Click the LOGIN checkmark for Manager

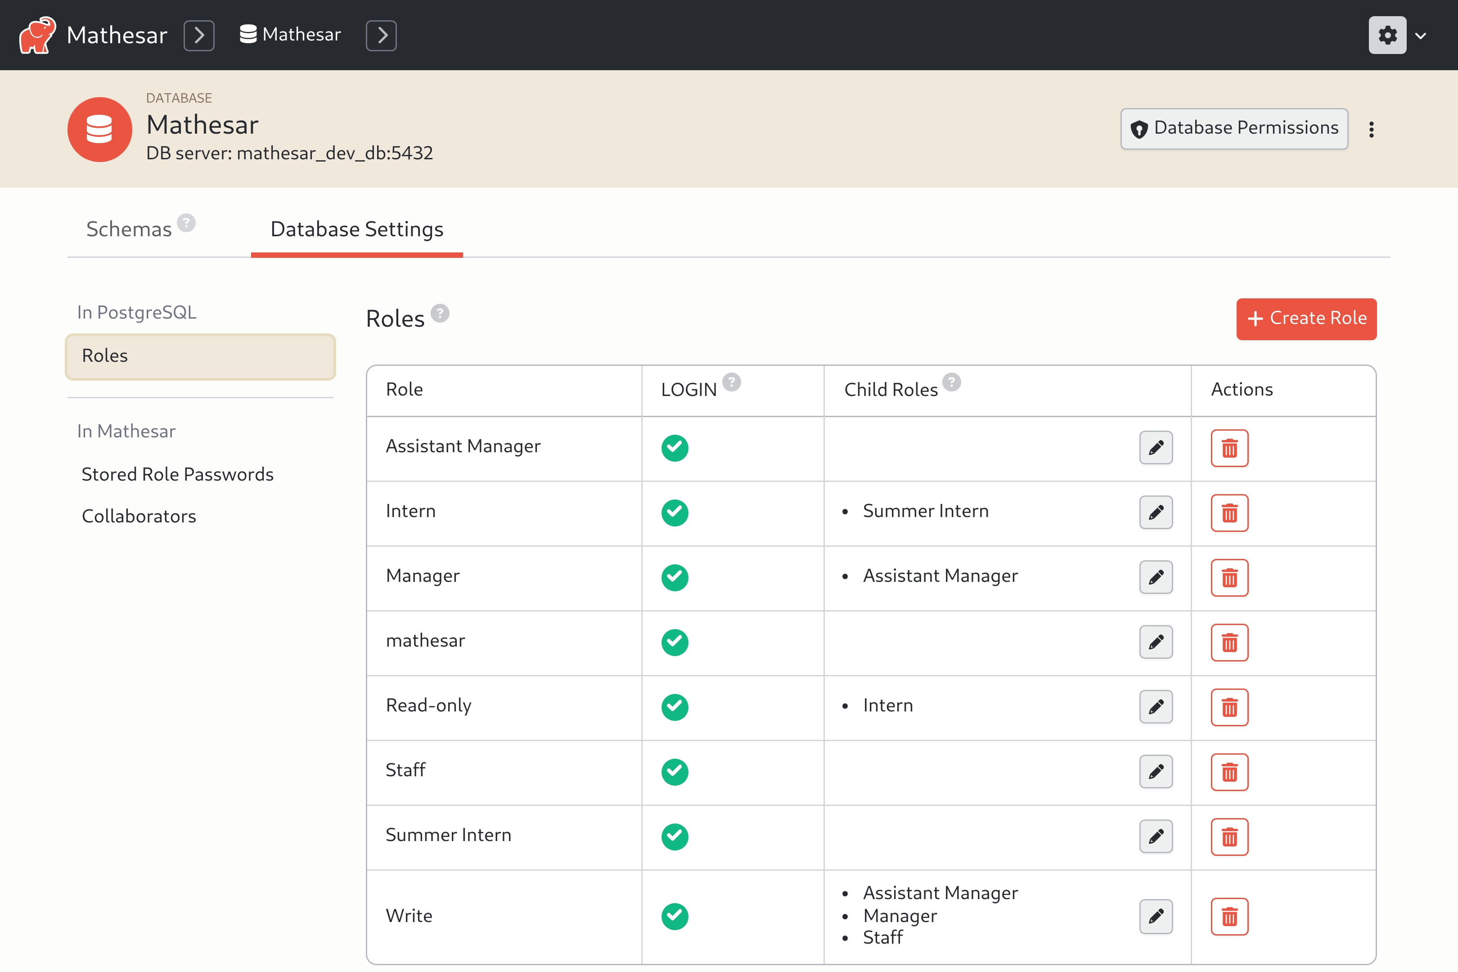[675, 577]
